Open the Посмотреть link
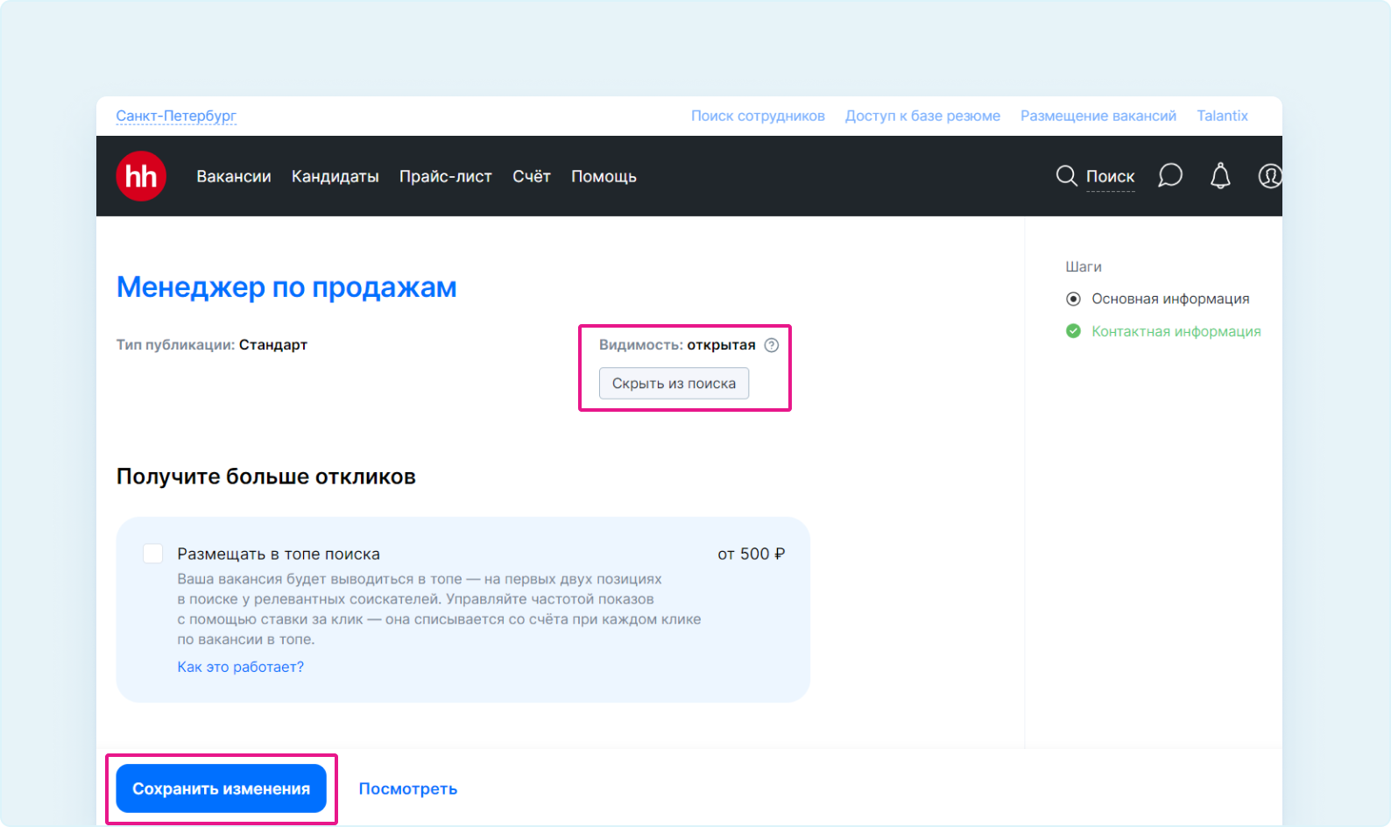Image resolution: width=1391 pixels, height=827 pixels. coord(408,788)
